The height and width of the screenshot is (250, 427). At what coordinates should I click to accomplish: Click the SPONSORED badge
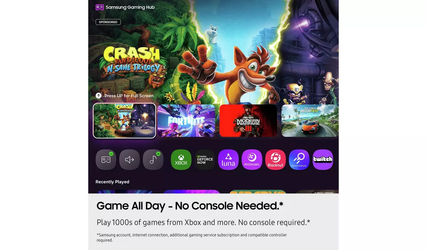point(108,22)
